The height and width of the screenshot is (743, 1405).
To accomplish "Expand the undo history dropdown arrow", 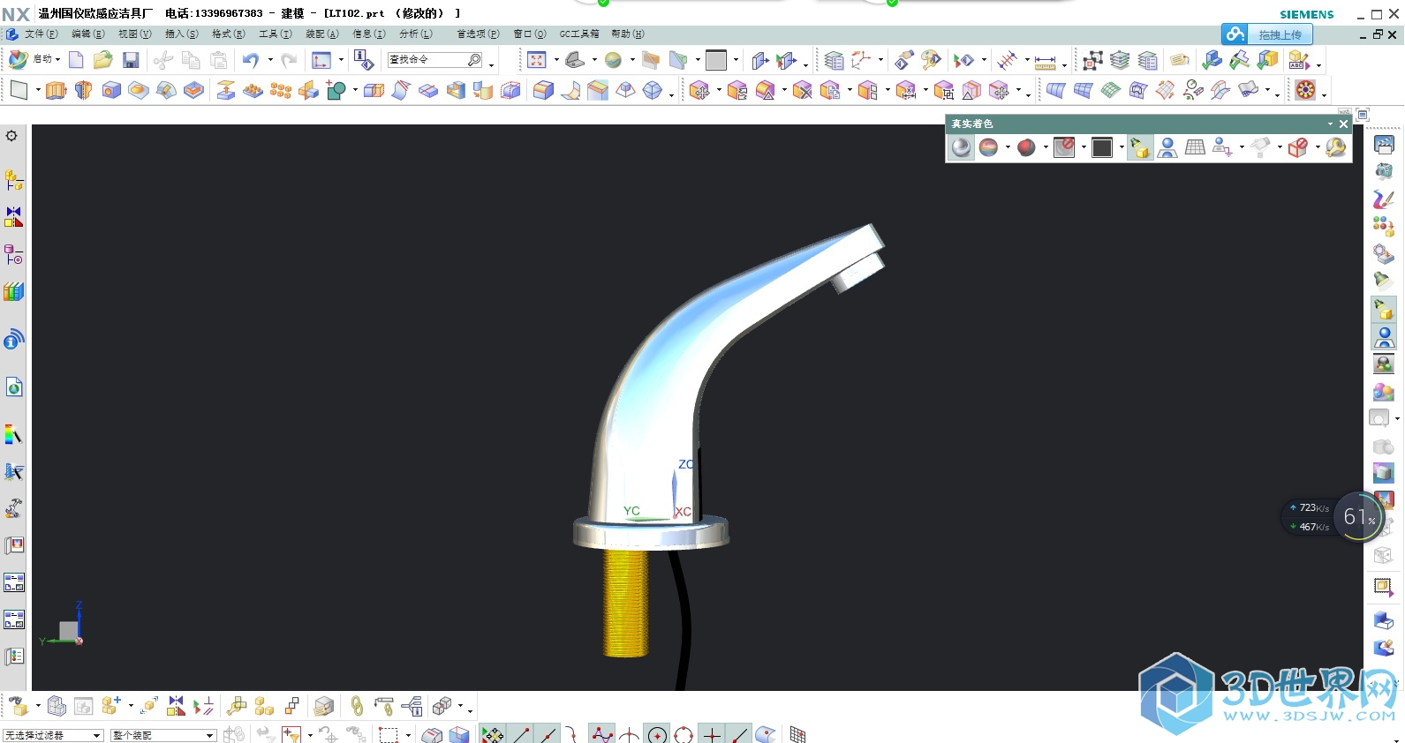I will click(x=270, y=60).
